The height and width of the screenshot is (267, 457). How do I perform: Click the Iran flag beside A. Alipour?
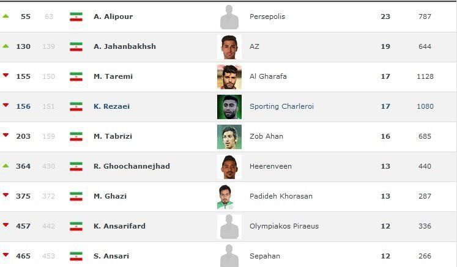coord(76,16)
